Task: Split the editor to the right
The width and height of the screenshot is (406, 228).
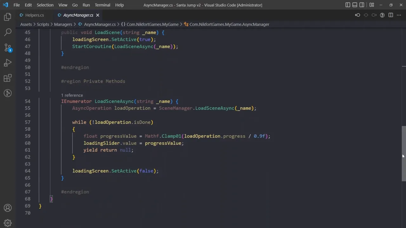Action: (x=391, y=15)
